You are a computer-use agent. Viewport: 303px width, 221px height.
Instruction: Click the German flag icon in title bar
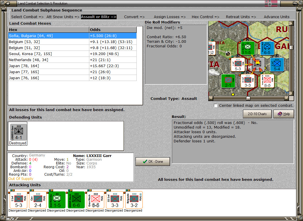coord(271,3)
